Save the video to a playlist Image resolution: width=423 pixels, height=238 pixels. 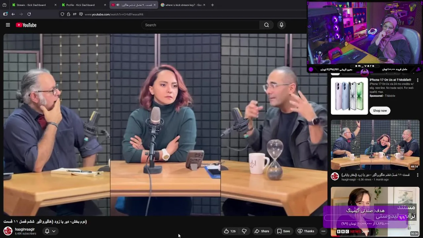284,231
